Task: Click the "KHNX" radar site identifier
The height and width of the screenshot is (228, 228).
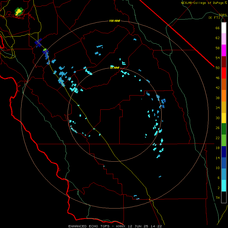Action: (x=121, y=226)
